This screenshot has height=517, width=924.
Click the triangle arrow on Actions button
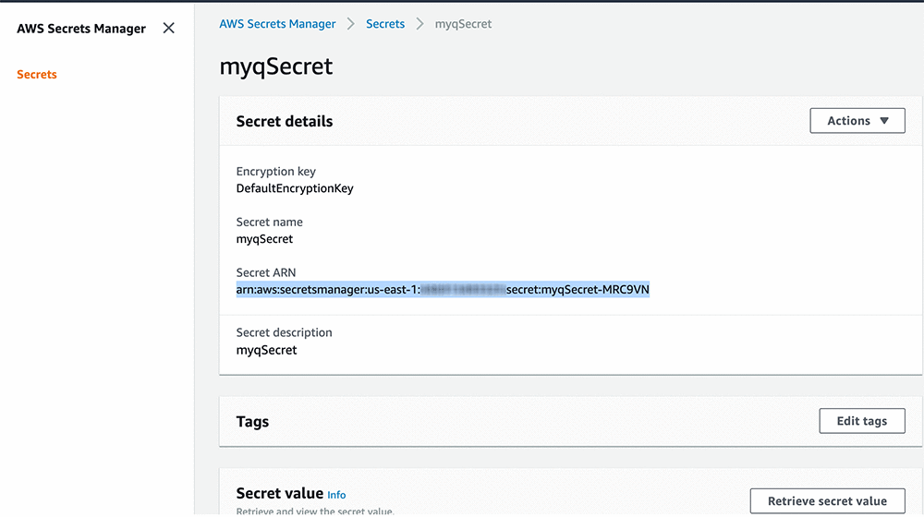click(x=884, y=121)
